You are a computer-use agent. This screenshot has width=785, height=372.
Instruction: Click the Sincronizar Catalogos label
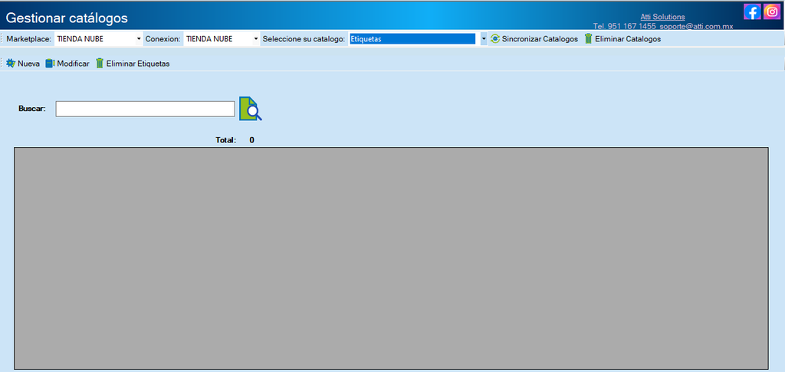(540, 38)
